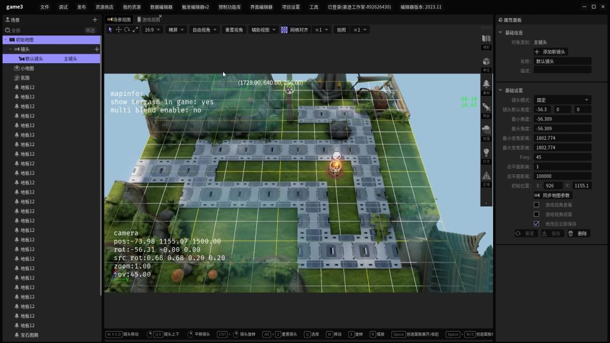Tick the 游戏视角视窗 checkbox

[x=537, y=214]
